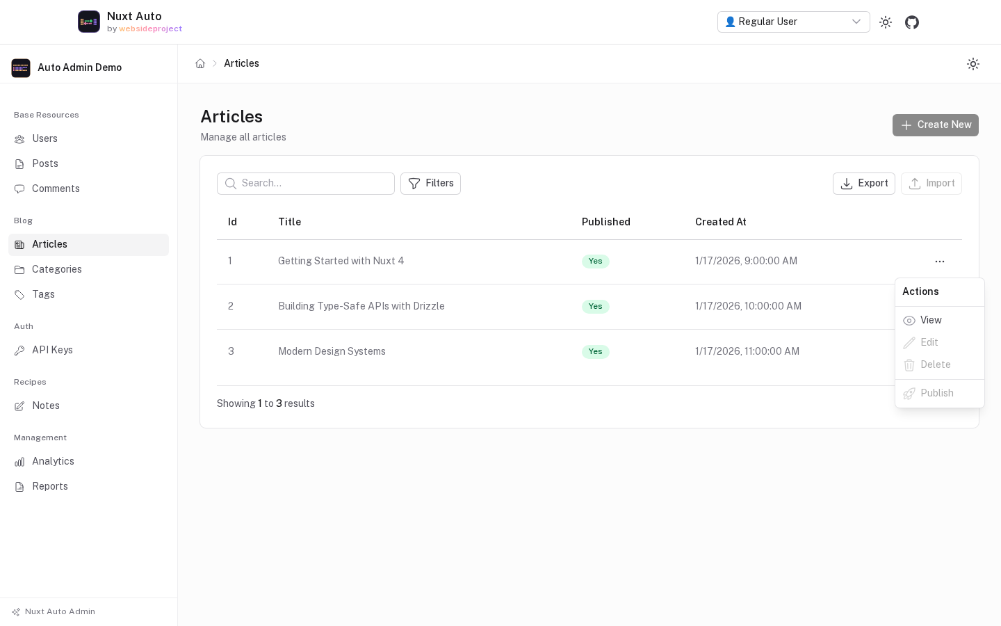Click the home breadcrumb icon

click(200, 63)
